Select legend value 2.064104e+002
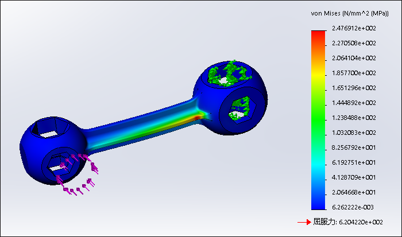Screen dimensions: 402x237 tap(354, 58)
